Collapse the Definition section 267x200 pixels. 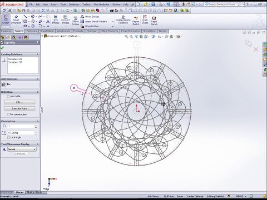click(38, 92)
